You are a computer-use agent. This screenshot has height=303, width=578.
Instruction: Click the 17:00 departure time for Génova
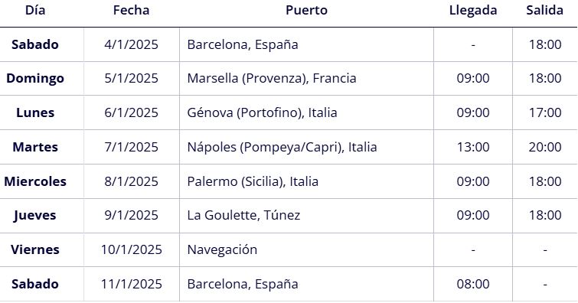tap(545, 112)
